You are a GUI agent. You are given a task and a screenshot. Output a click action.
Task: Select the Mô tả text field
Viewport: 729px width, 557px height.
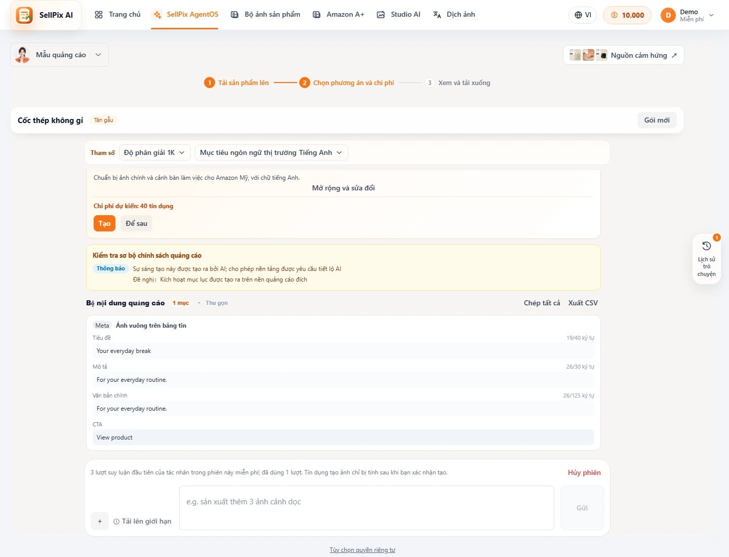click(343, 380)
